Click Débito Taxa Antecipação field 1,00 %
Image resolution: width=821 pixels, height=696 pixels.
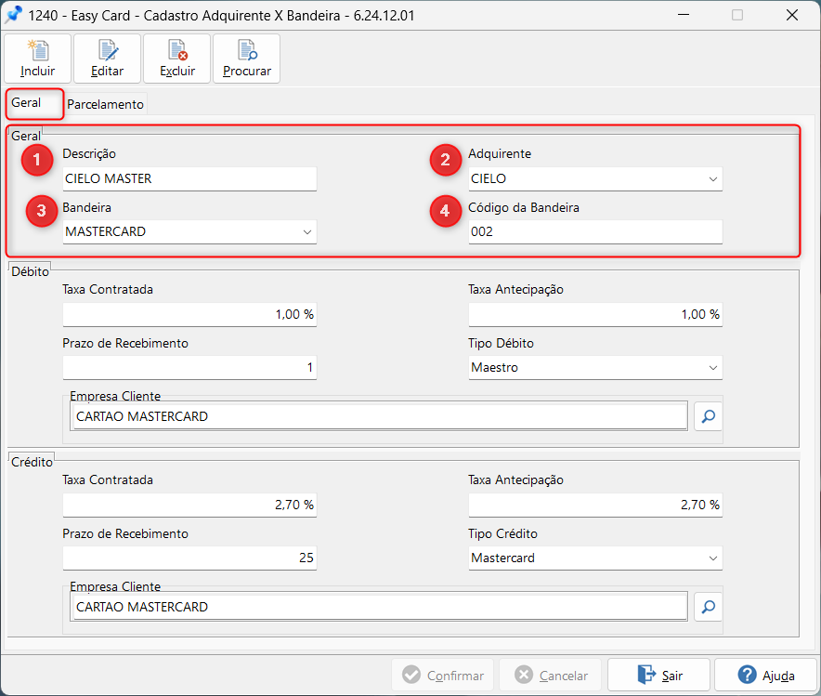pos(595,314)
